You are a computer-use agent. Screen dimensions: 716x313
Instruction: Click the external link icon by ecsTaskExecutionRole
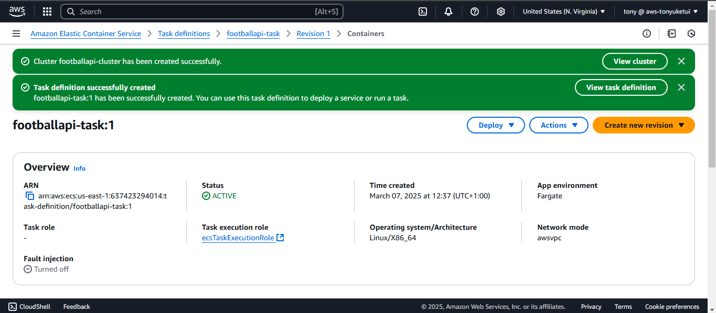280,238
